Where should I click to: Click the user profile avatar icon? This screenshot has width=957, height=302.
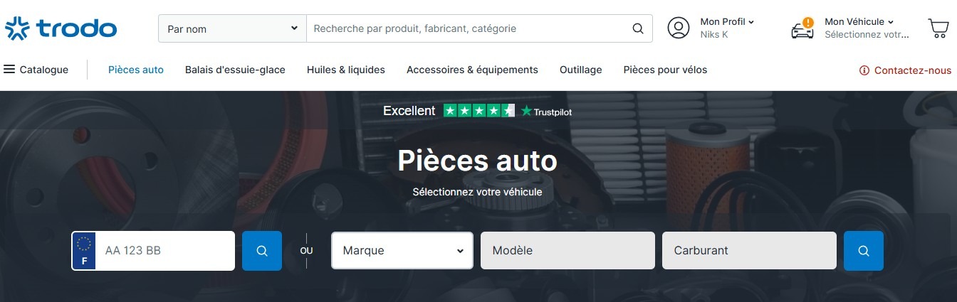coord(679,28)
